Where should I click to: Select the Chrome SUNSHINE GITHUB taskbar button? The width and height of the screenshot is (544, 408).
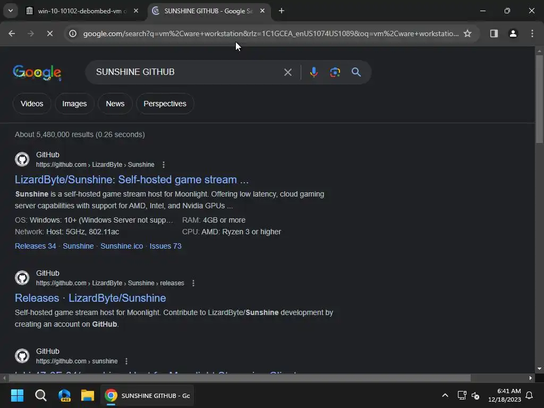pyautogui.click(x=148, y=395)
